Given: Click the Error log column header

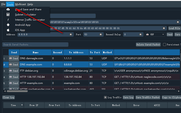Looking at the screenshot, I should coord(137,105).
